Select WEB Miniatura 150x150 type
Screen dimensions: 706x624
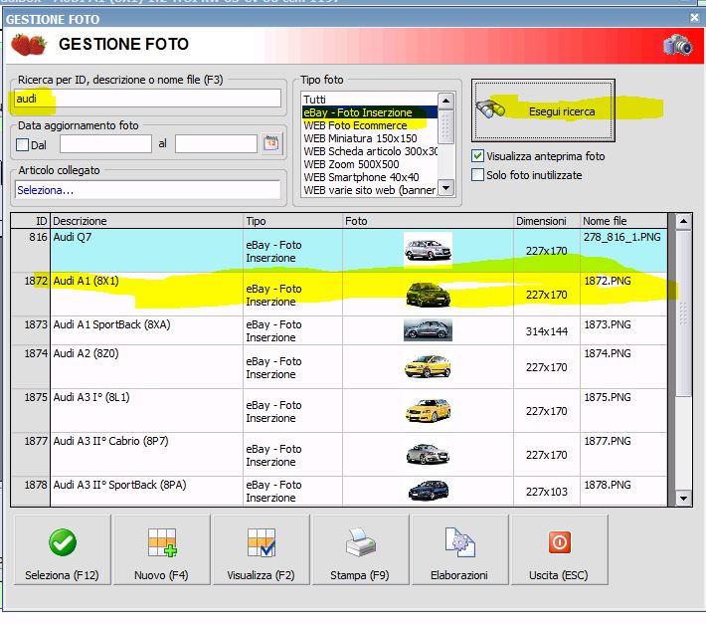(x=370, y=138)
